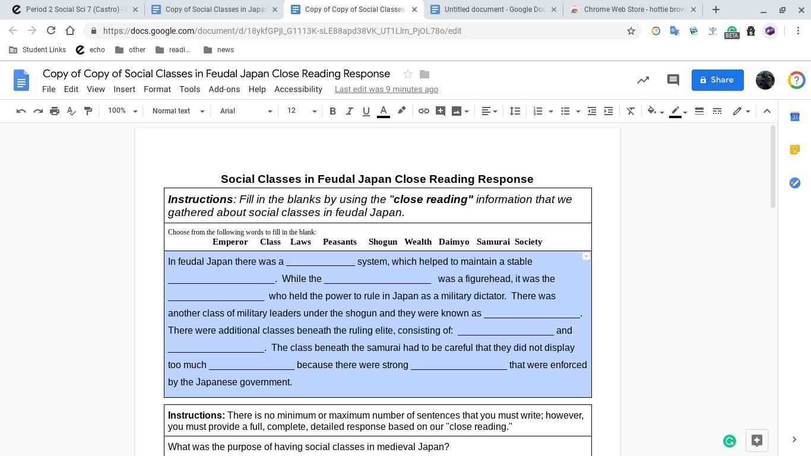Open the text color picker
The width and height of the screenshot is (811, 456).
pos(384,111)
